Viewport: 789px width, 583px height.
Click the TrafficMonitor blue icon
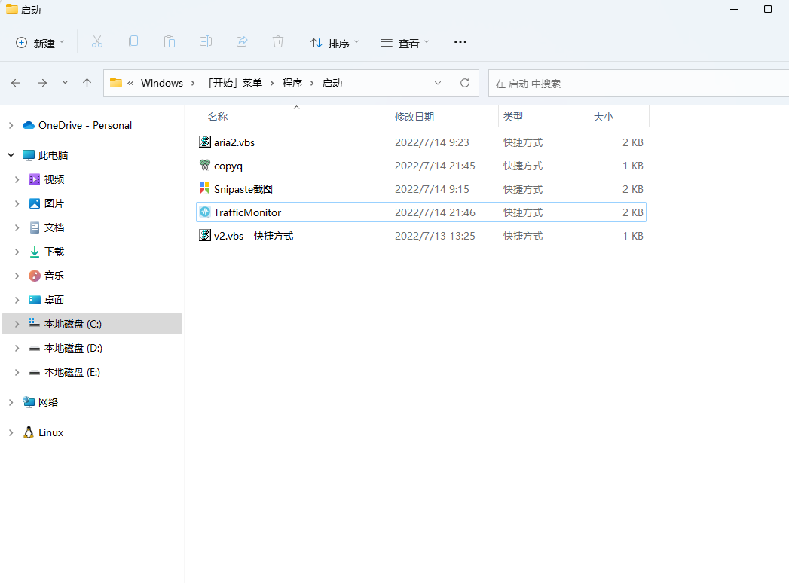pyautogui.click(x=205, y=212)
